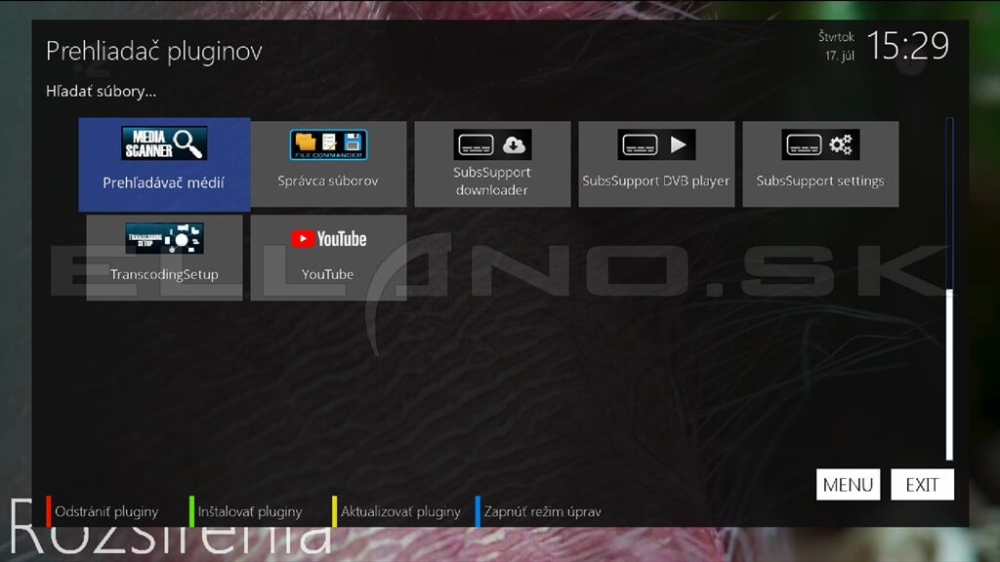
Task: Click the Správca súborov label
Action: tap(328, 181)
